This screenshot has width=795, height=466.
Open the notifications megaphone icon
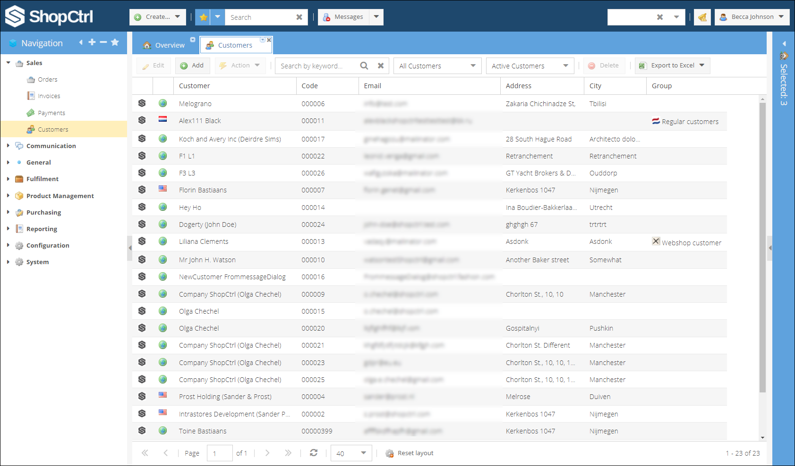click(x=702, y=17)
